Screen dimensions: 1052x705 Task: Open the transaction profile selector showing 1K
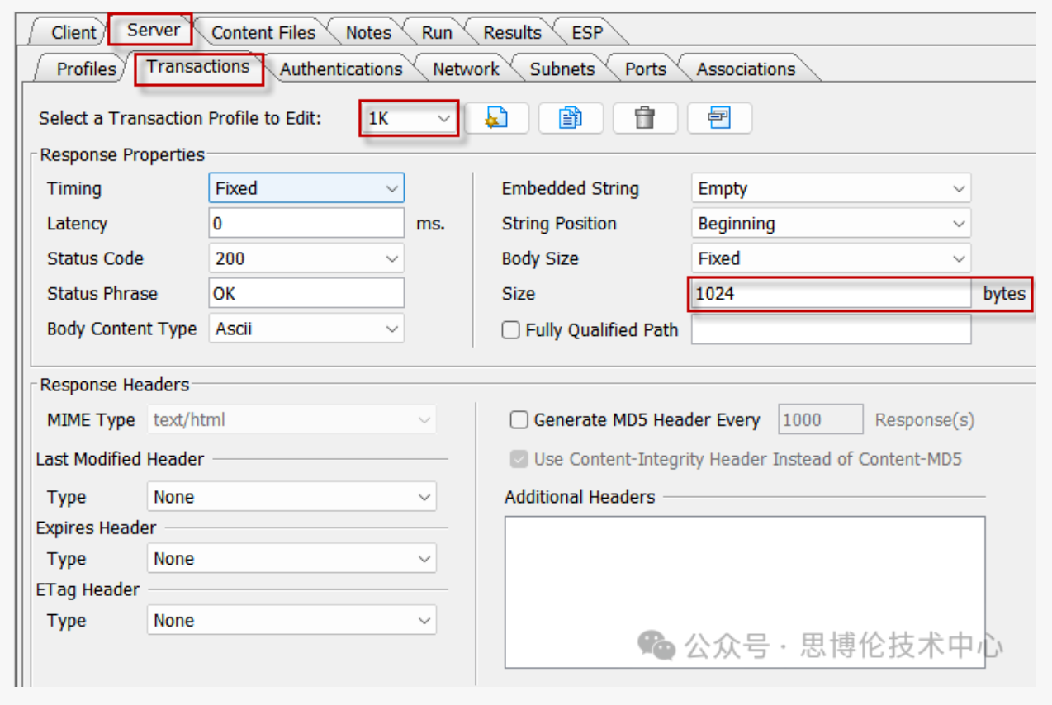point(410,119)
